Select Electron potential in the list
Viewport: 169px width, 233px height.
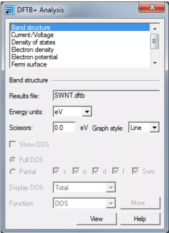click(x=80, y=57)
